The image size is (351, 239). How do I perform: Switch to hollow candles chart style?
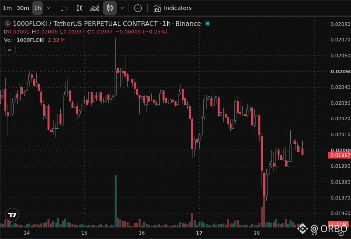click(79, 8)
